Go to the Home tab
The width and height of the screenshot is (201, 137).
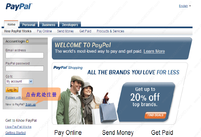point(11,24)
